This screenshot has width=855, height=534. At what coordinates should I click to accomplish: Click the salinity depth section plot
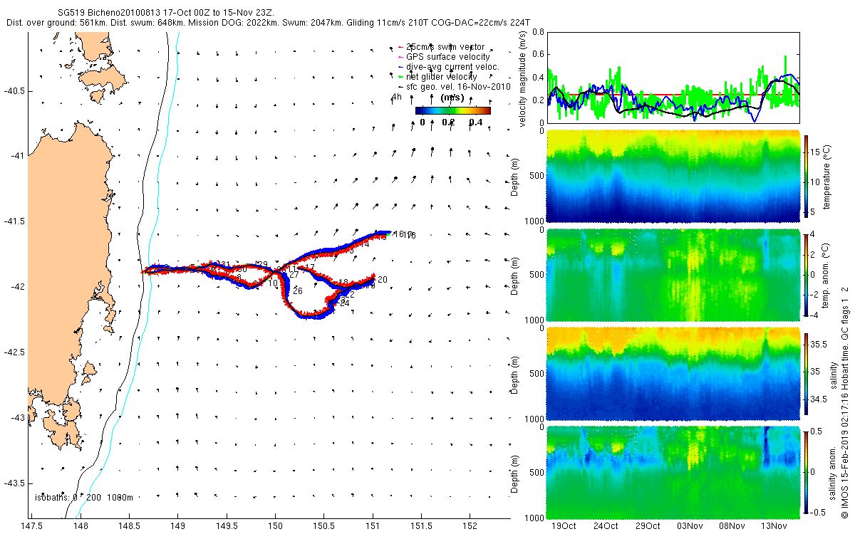(673, 373)
